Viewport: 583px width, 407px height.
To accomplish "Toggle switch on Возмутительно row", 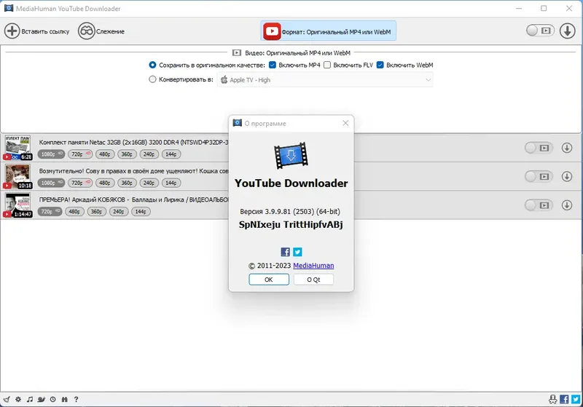I will point(539,176).
